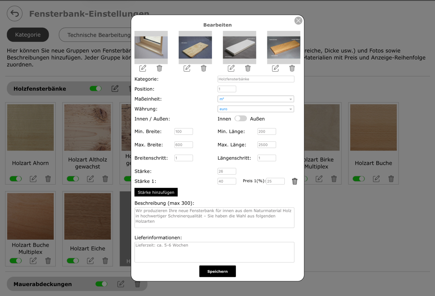
Task: Save changes with the Speichern button
Action: (217, 271)
